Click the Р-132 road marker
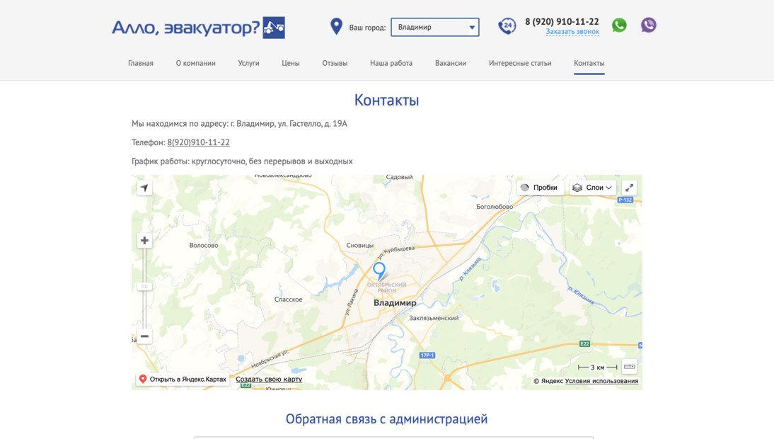774x439 pixels. pos(625,200)
